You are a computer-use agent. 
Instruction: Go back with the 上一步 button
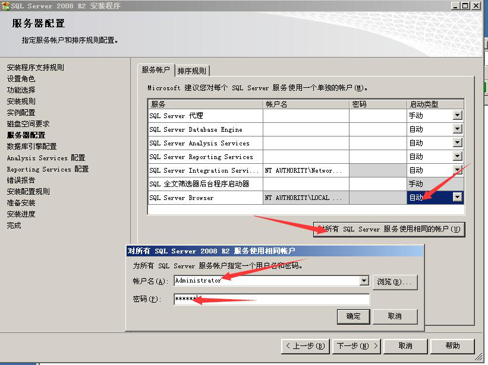306,346
